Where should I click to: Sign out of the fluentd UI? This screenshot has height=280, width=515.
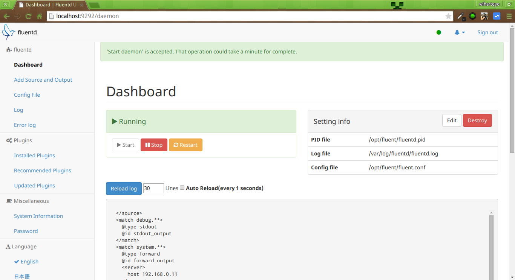[487, 32]
